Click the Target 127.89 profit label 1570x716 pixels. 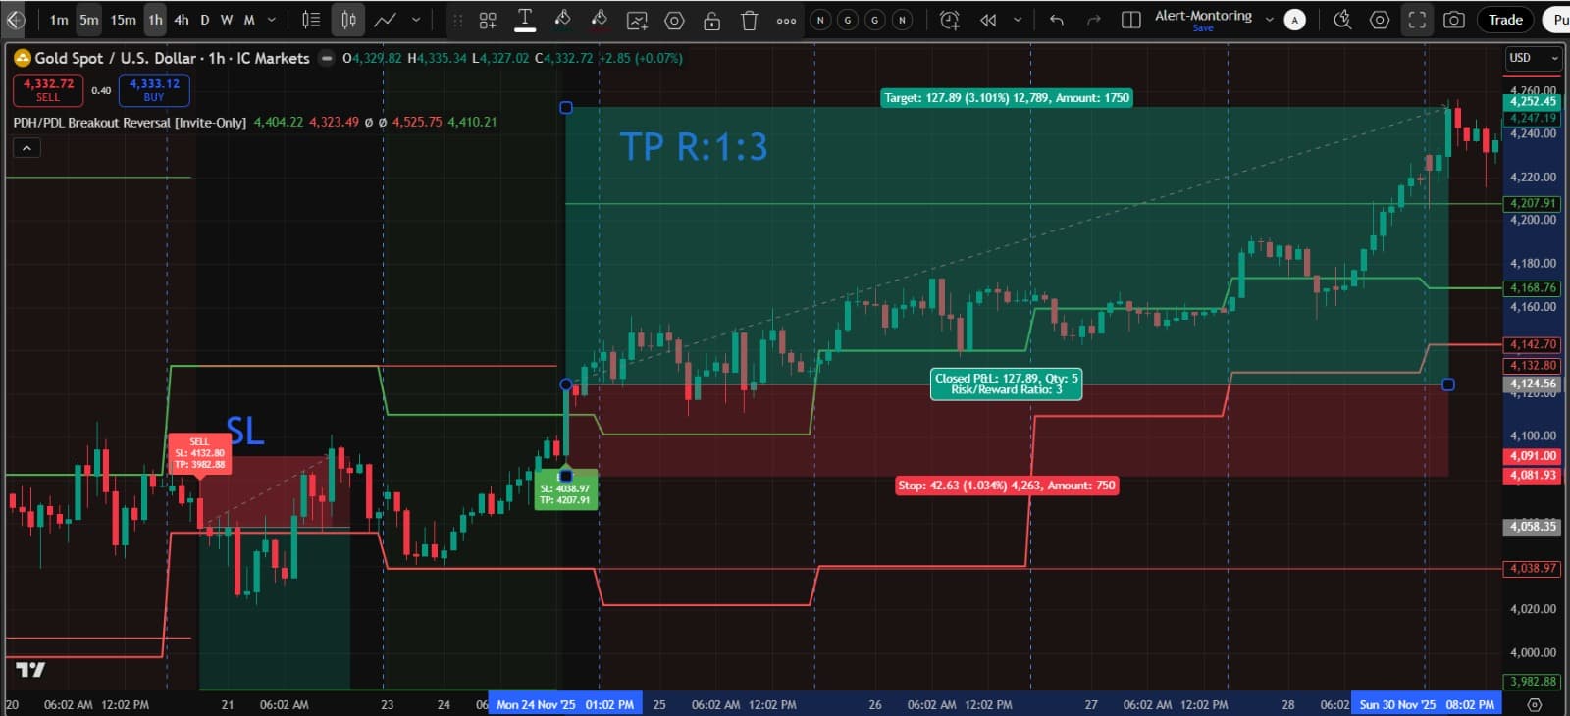[x=1007, y=98]
